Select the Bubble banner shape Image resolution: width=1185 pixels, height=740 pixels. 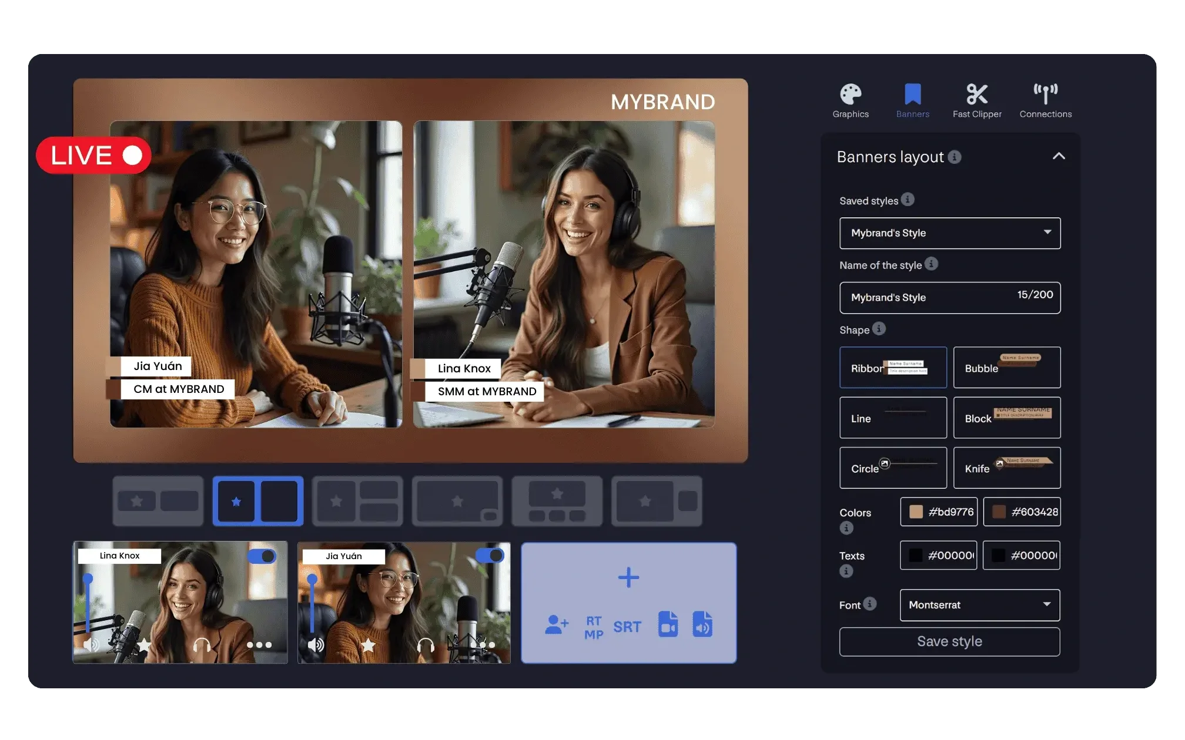pos(1006,368)
